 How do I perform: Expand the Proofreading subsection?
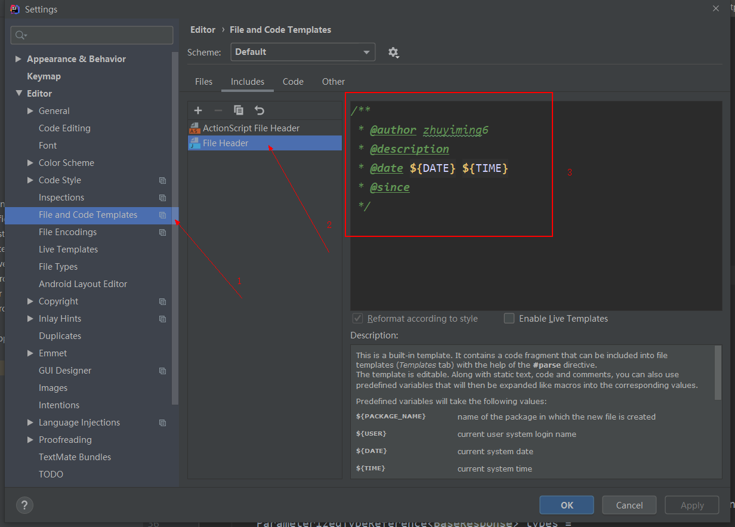pyautogui.click(x=30, y=440)
